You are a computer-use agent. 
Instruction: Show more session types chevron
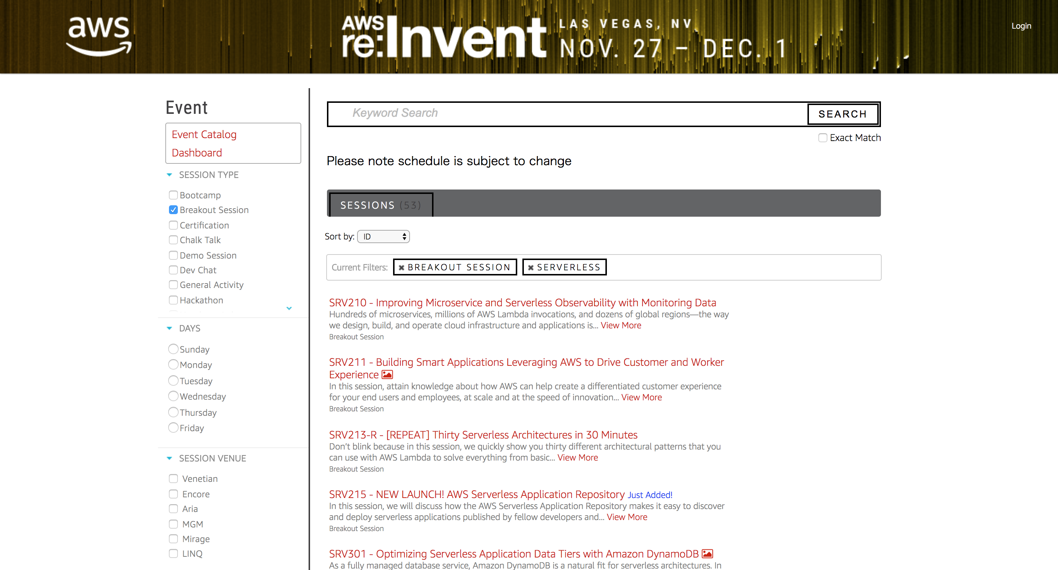tap(289, 308)
